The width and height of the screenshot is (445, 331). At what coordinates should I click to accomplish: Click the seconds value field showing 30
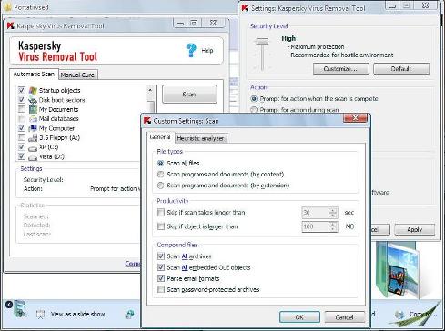tap(315, 213)
